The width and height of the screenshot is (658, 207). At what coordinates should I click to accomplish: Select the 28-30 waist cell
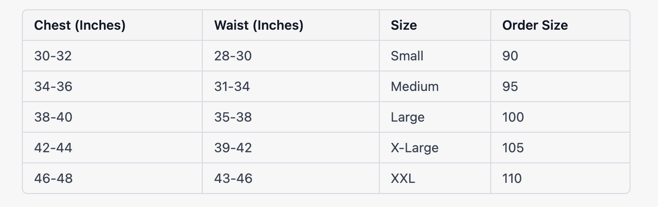(291, 56)
